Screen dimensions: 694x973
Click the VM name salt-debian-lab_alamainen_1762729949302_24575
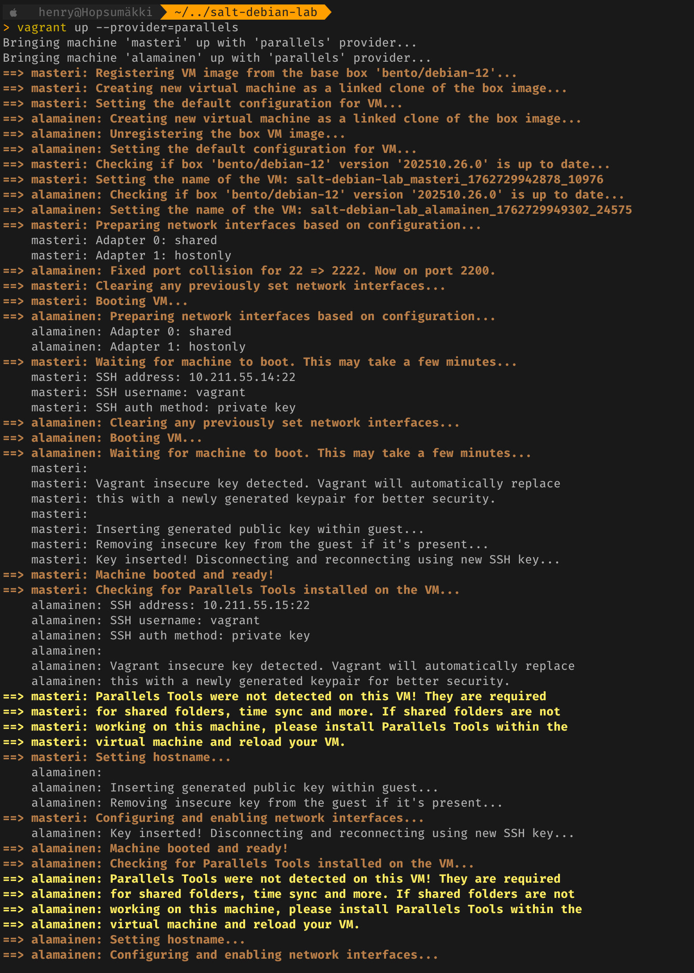click(471, 210)
